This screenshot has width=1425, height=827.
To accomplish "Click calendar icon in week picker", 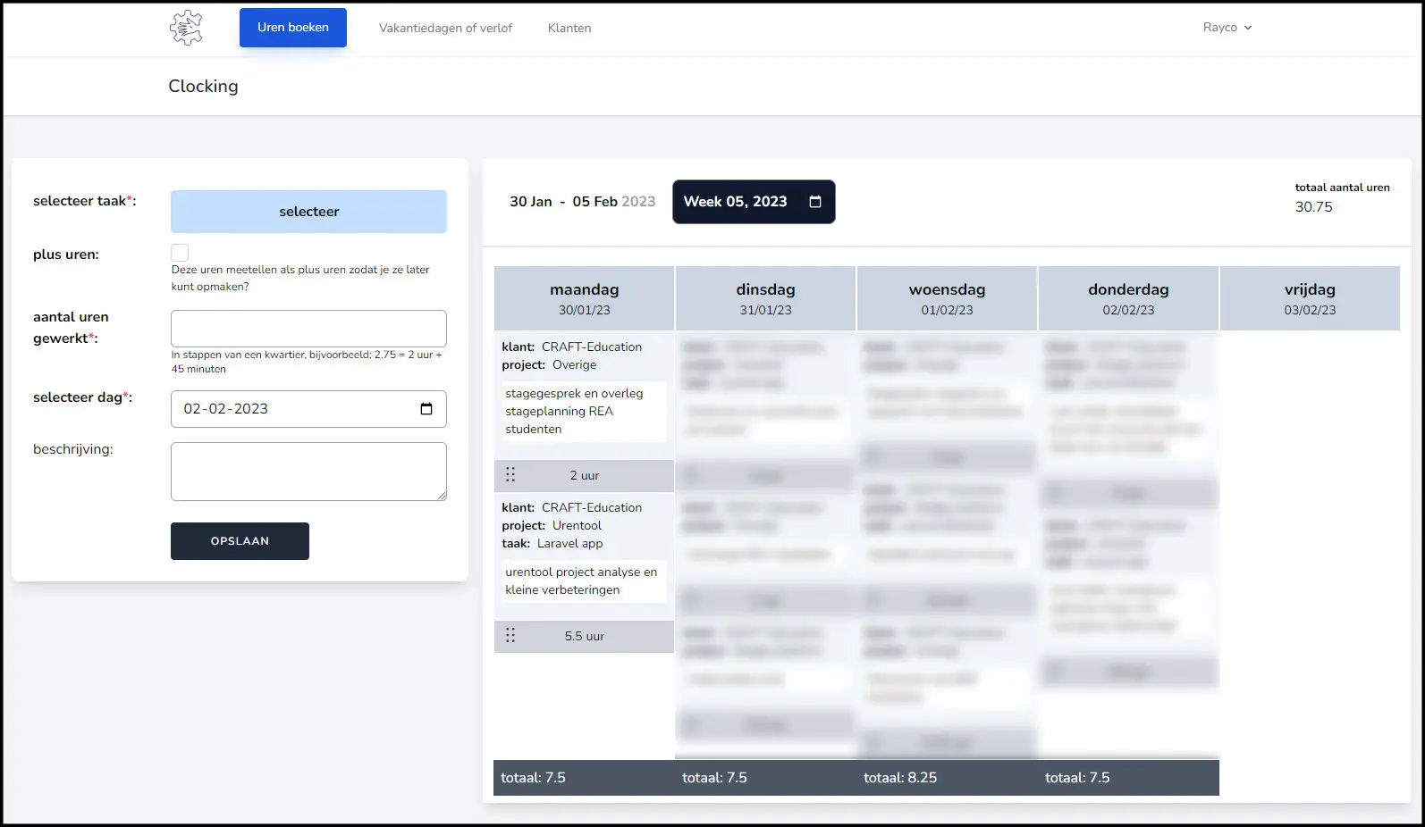I will tap(815, 202).
